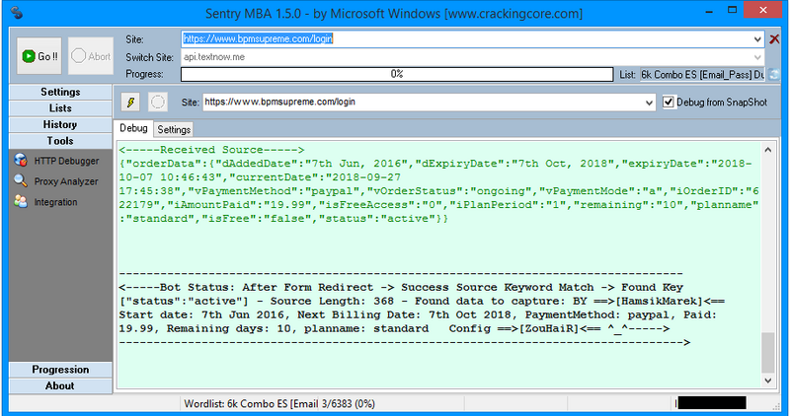
Task: Open the About sidebar section
Action: click(x=60, y=385)
